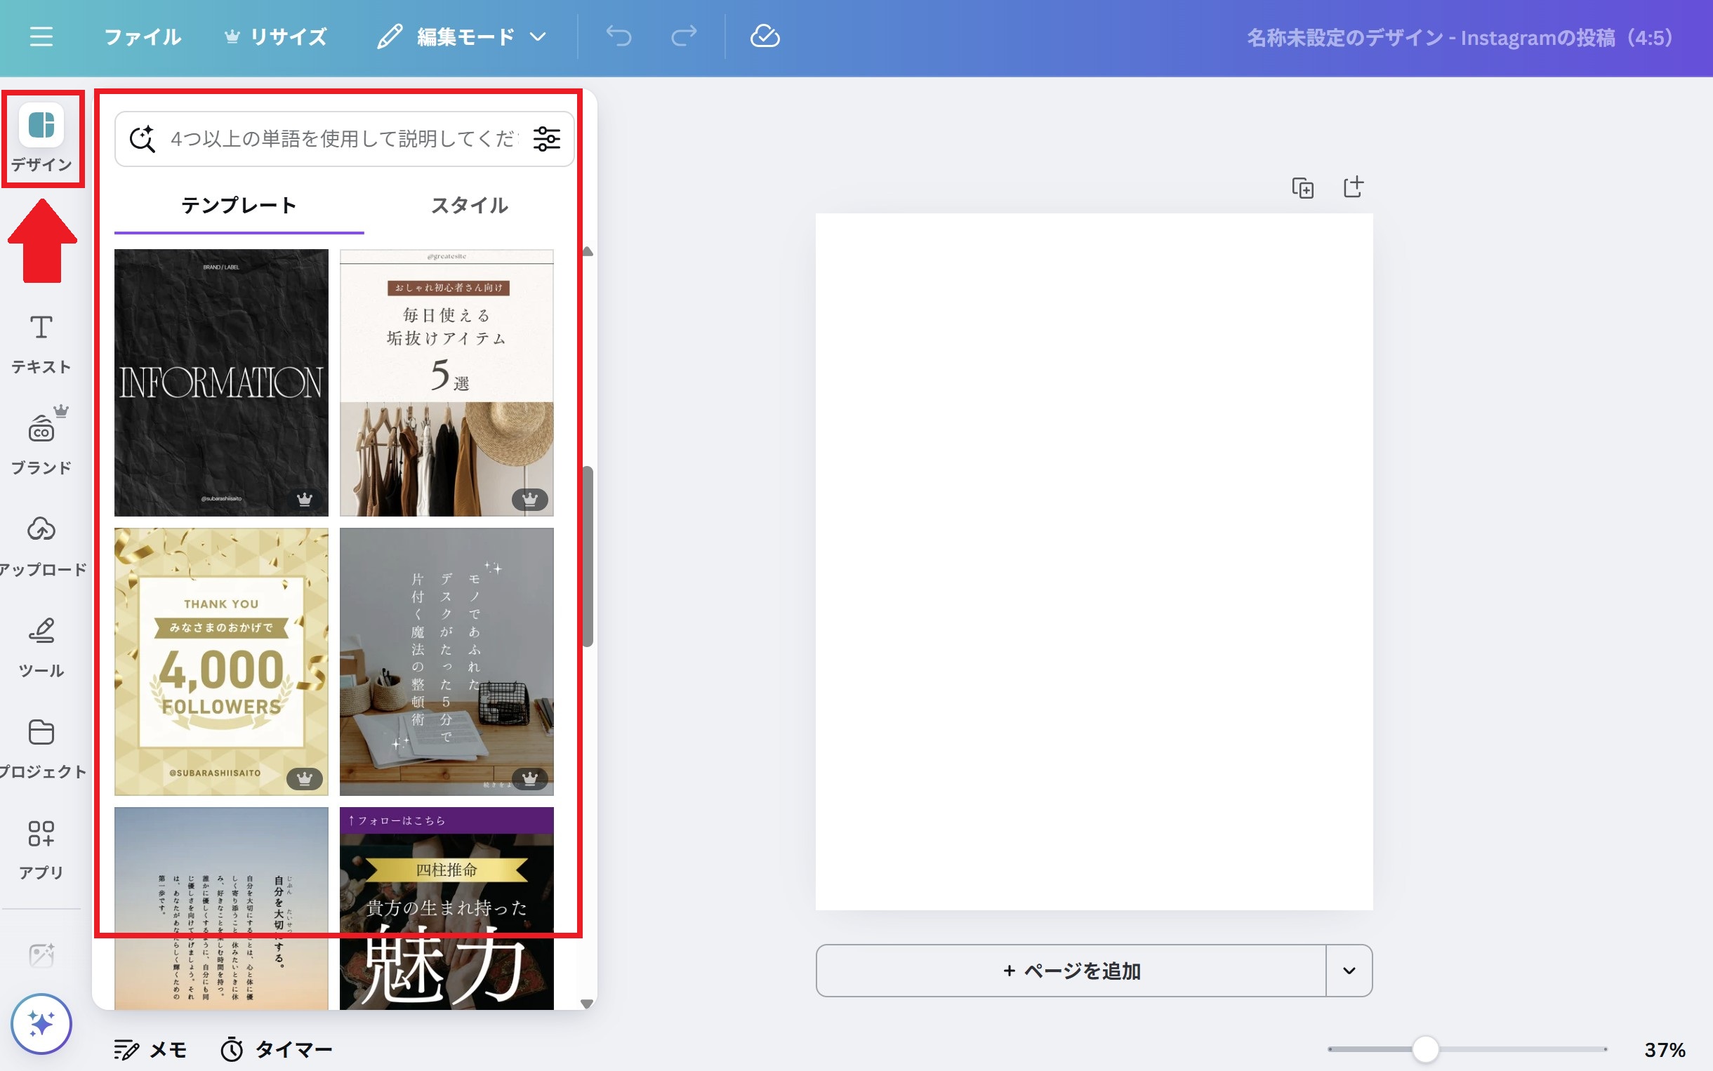This screenshot has height=1071, width=1713.
Task: Click the add page icon above canvas
Action: (1353, 187)
